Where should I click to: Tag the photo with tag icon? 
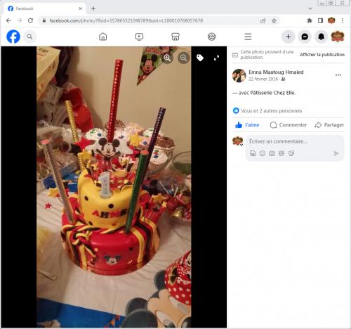click(200, 58)
